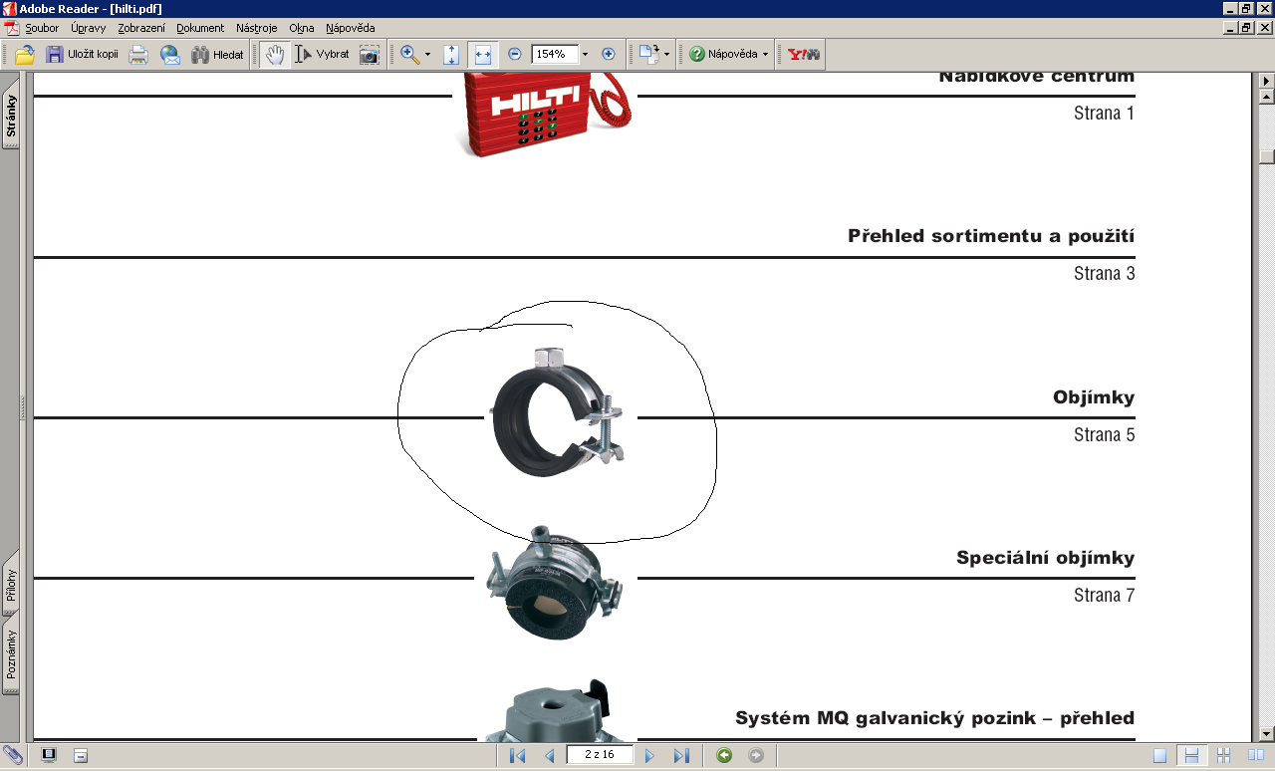This screenshot has width=1275, height=771.
Task: Enable Continuous page layout
Action: click(x=1191, y=756)
